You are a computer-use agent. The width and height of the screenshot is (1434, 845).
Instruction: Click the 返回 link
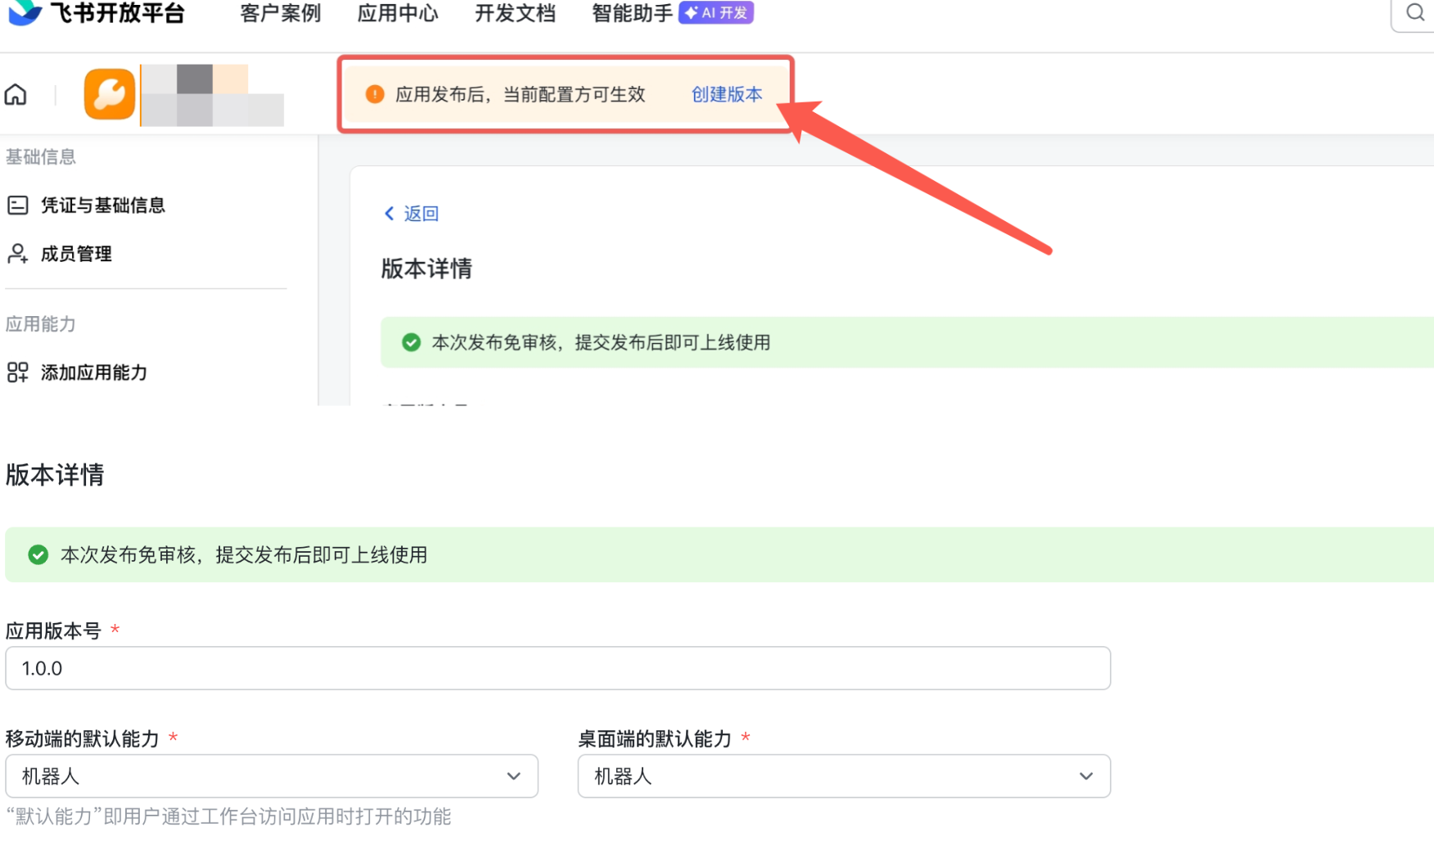[x=422, y=214]
